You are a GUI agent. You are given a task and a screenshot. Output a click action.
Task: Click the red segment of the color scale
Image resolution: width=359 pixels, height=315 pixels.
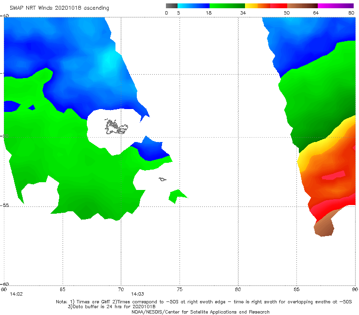point(278,6)
